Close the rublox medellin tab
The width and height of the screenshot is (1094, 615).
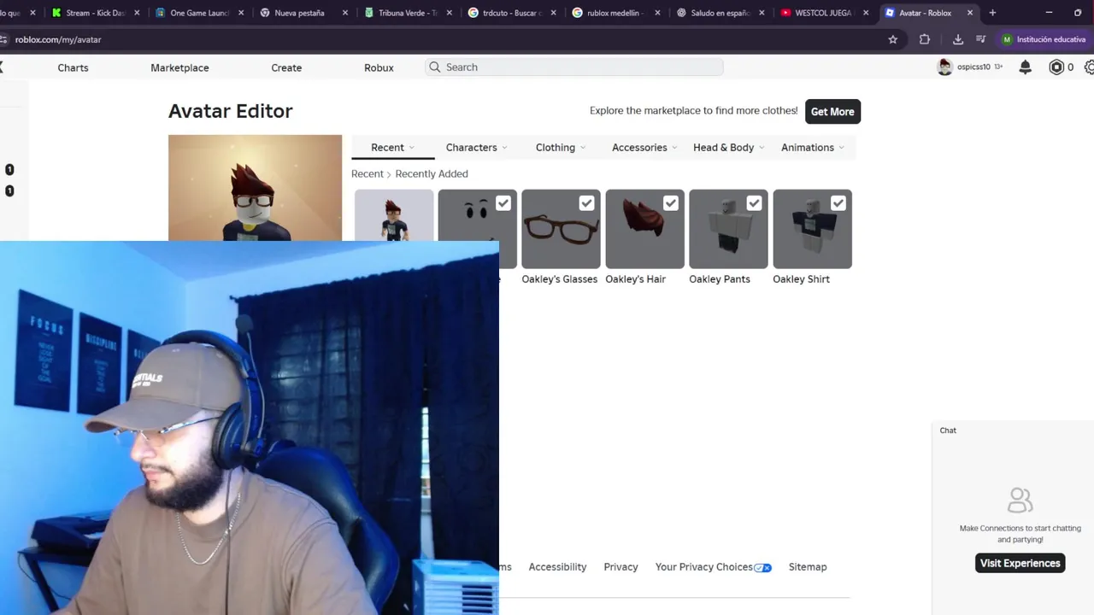coord(657,13)
